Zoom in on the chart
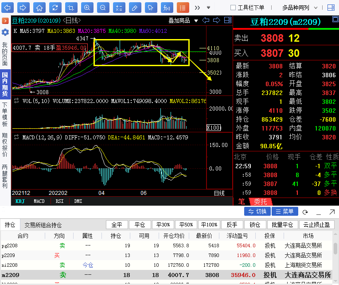The width and height of the screenshot is (339, 285). (x=87, y=8)
